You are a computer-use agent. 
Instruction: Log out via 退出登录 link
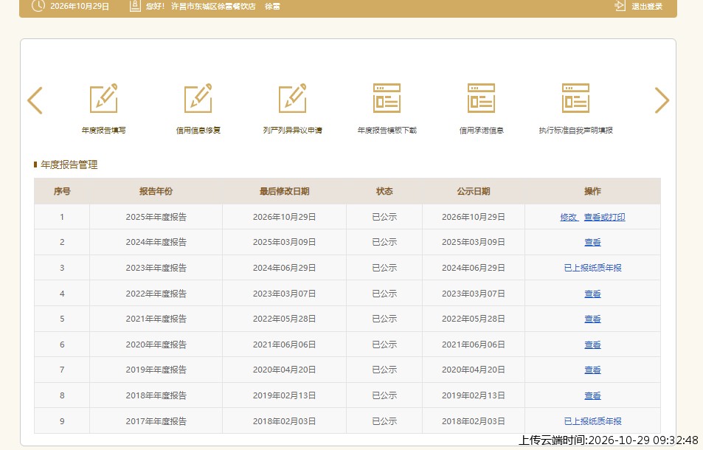(647, 7)
